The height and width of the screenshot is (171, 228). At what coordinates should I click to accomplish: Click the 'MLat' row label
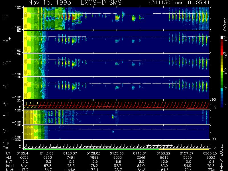(x=10, y=170)
